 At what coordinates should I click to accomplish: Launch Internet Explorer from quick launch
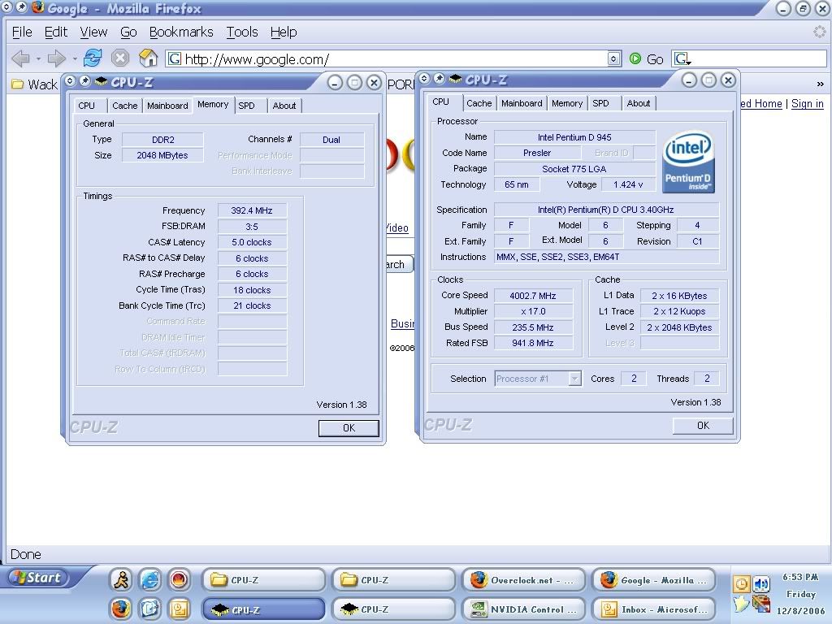point(150,579)
